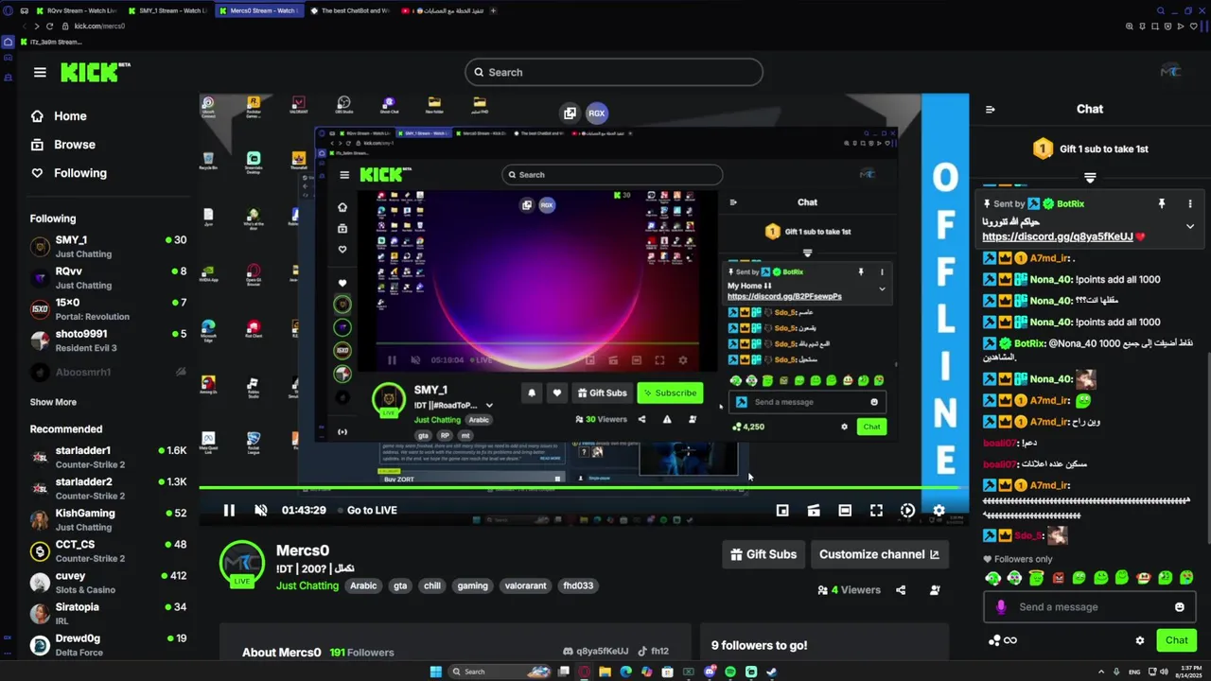Viewport: 1211px width, 681px height.
Task: Enter fullscreen in the video player
Action: (x=876, y=510)
